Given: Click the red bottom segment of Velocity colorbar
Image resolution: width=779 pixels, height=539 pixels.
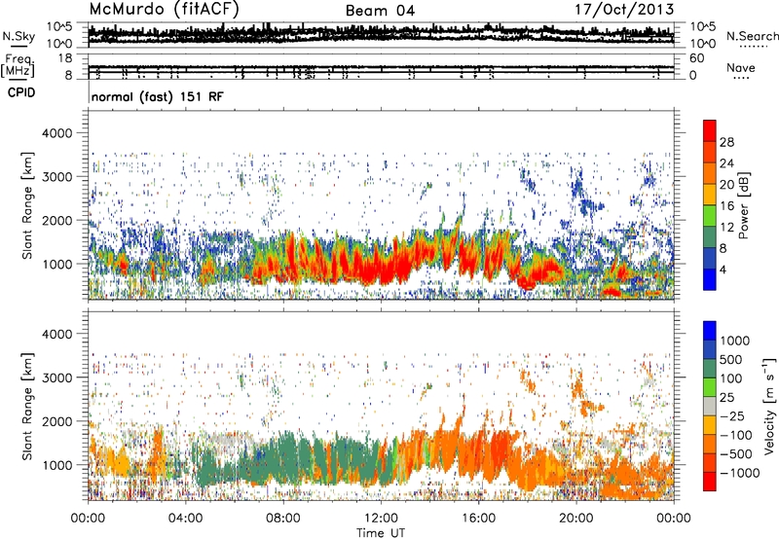Looking at the screenshot, I should pyautogui.click(x=710, y=482).
